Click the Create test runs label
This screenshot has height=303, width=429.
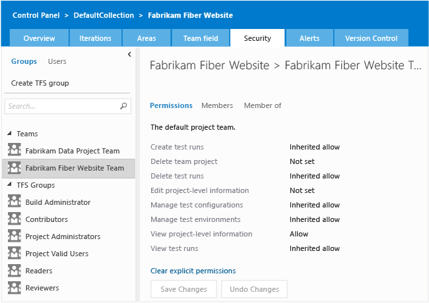pos(177,147)
